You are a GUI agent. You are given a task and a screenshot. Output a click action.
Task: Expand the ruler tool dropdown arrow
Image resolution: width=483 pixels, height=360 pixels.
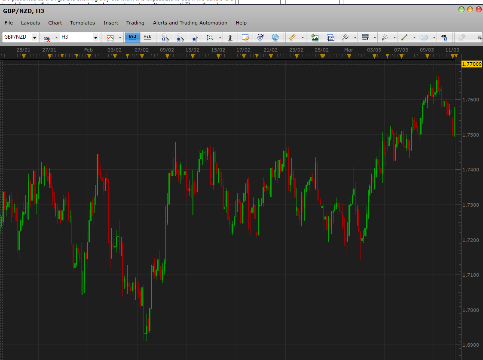click(x=303, y=37)
